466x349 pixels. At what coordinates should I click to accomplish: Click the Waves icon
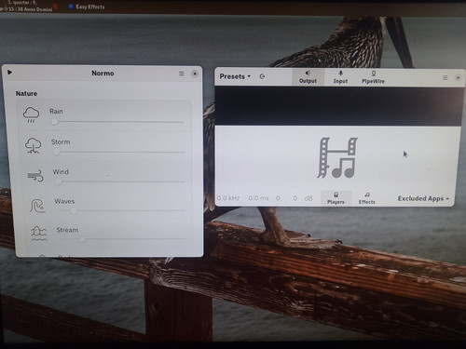[37, 205]
